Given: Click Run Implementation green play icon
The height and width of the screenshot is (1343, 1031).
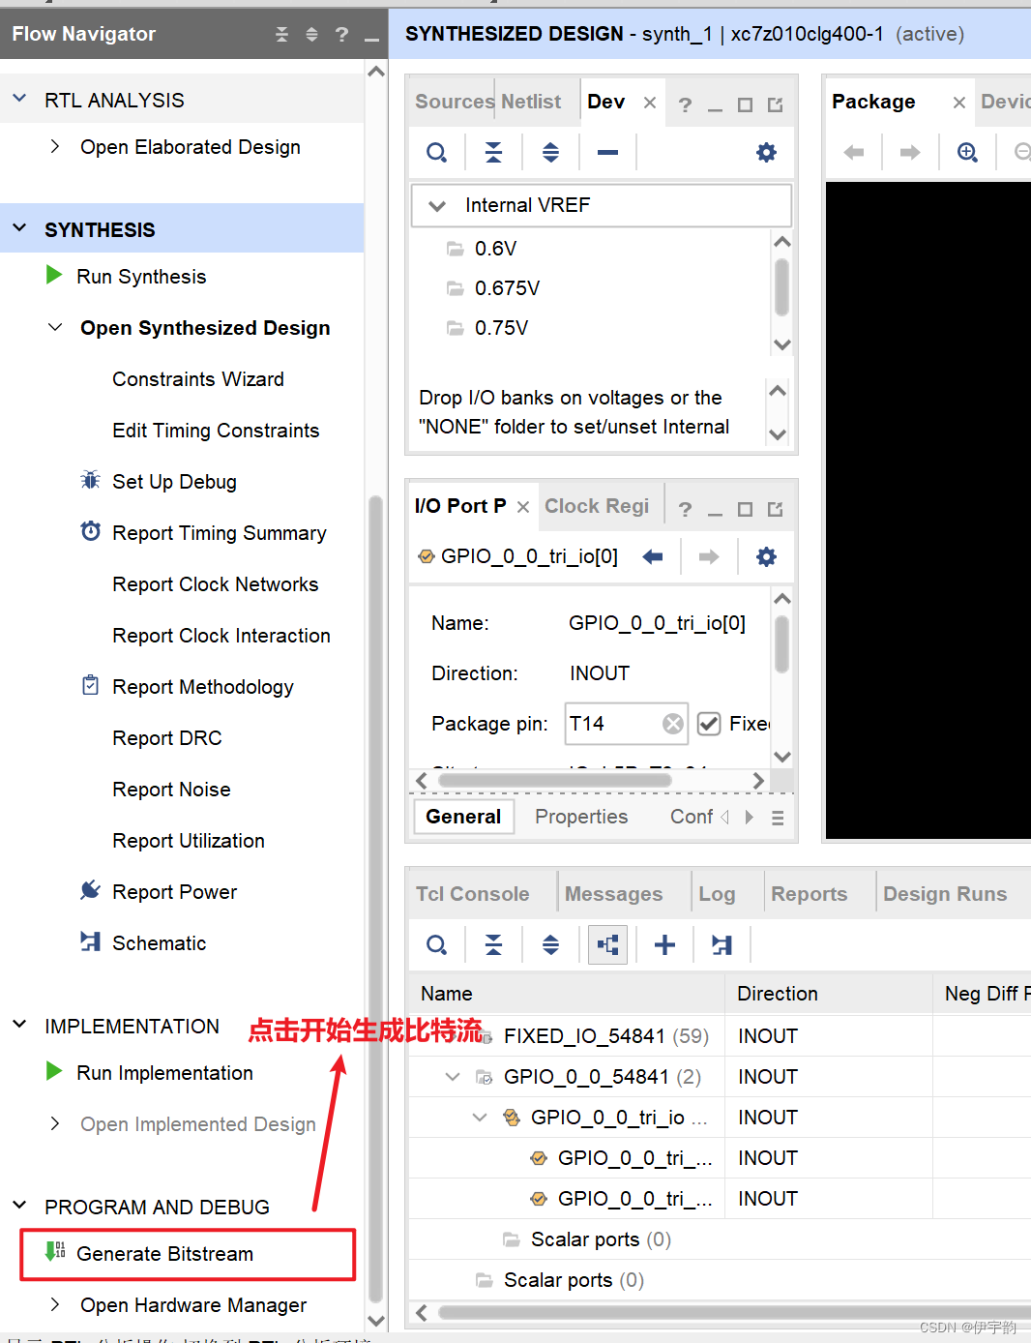Looking at the screenshot, I should point(54,1072).
